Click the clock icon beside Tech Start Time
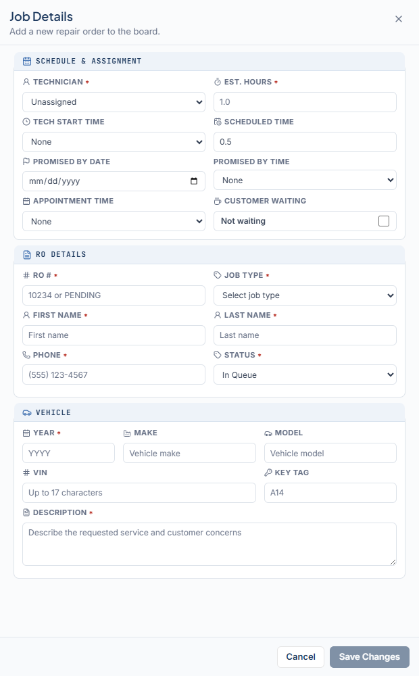Image resolution: width=419 pixels, height=676 pixels. pos(26,122)
